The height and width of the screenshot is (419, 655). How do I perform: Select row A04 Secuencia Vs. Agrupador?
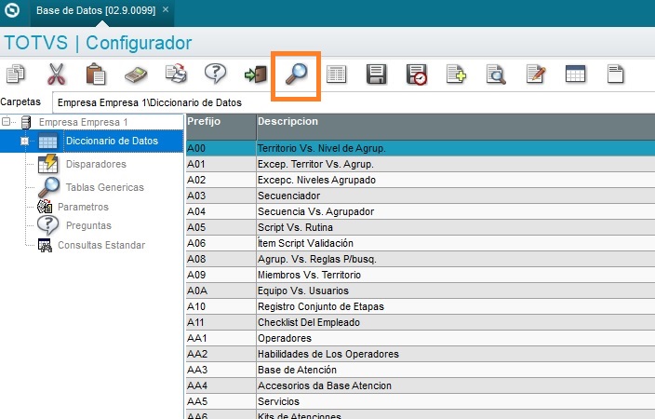[421, 211]
